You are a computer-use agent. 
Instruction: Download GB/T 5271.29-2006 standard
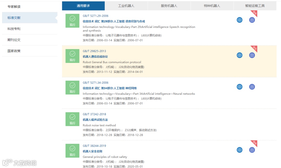(x=252, y=20)
